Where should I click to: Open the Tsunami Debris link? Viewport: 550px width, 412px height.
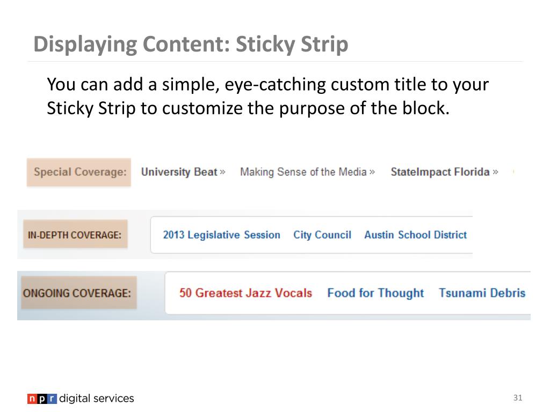click(482, 293)
